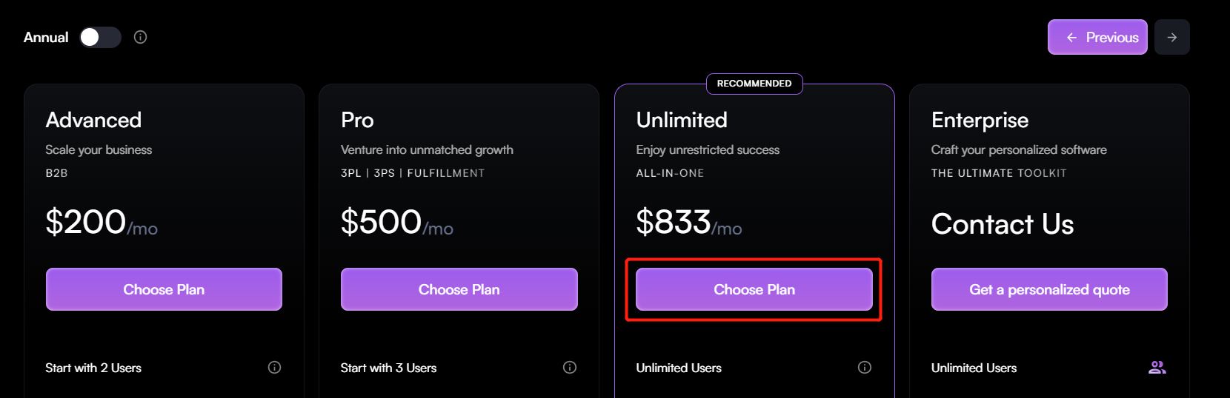Choose Plan for the Advanced tier
The height and width of the screenshot is (398, 1230).
click(164, 289)
